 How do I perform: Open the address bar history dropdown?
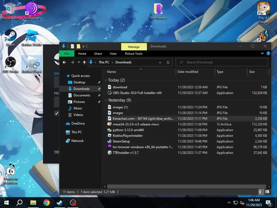[160, 63]
